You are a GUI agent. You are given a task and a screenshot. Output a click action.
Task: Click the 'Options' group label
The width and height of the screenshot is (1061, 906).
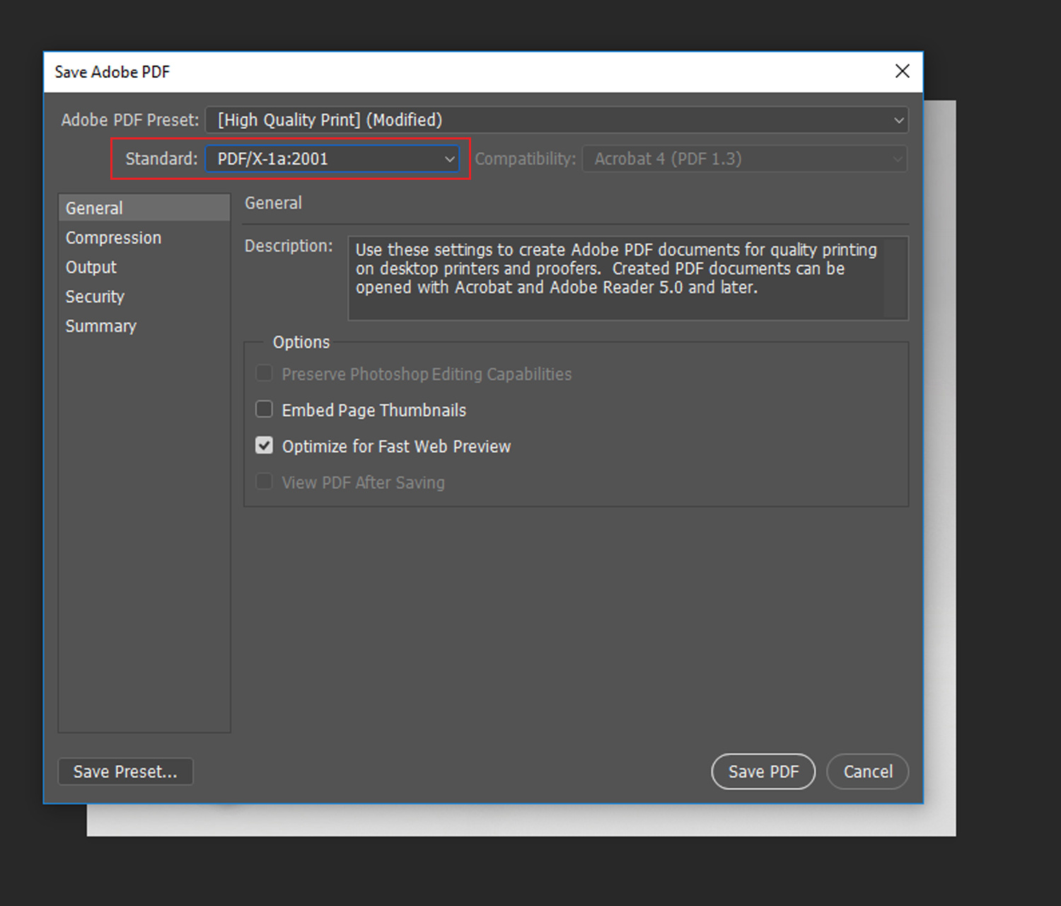click(301, 342)
